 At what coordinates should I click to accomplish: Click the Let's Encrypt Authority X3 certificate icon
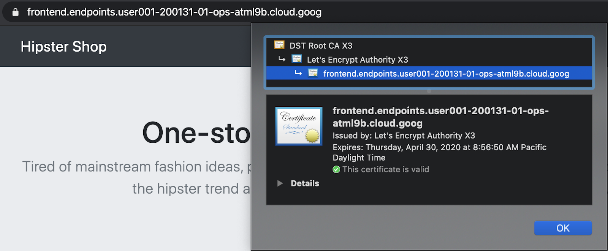pyautogui.click(x=296, y=59)
